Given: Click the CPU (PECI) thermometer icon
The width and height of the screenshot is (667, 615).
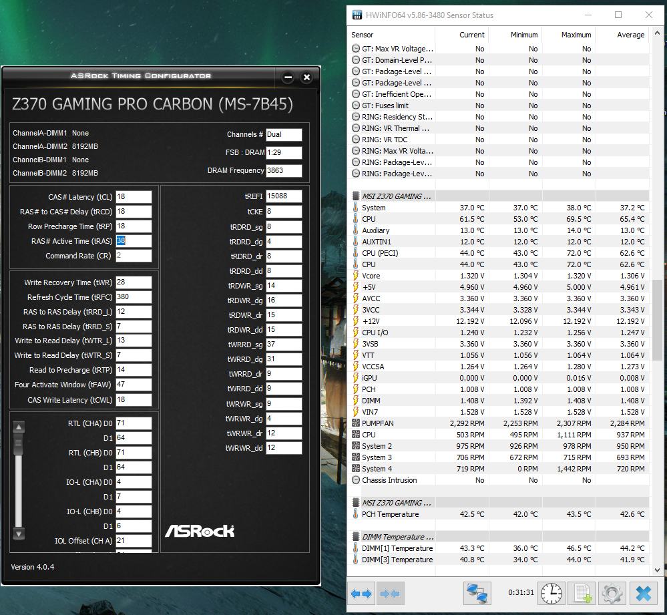Looking at the screenshot, I should pyautogui.click(x=356, y=253).
